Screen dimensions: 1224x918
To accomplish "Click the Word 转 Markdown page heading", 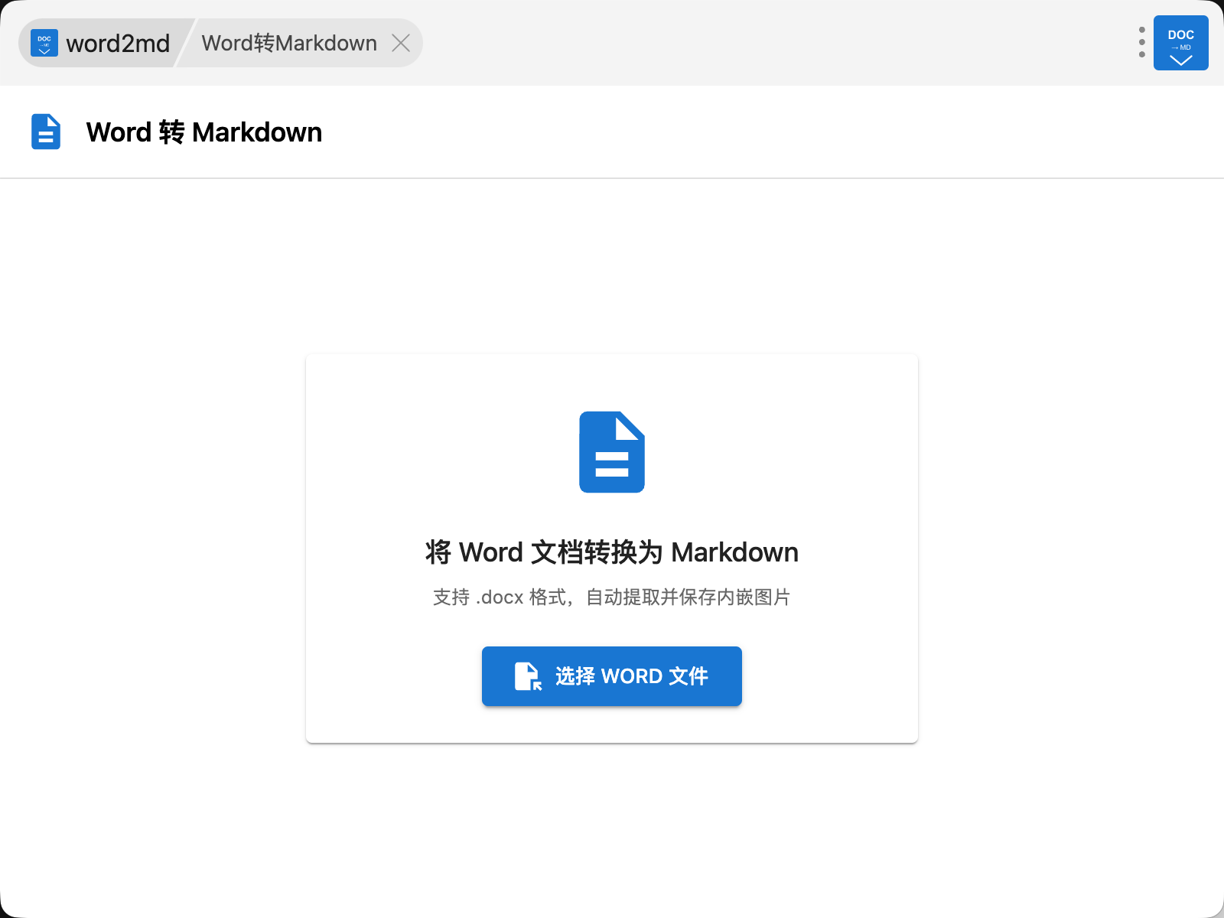I will (x=204, y=132).
